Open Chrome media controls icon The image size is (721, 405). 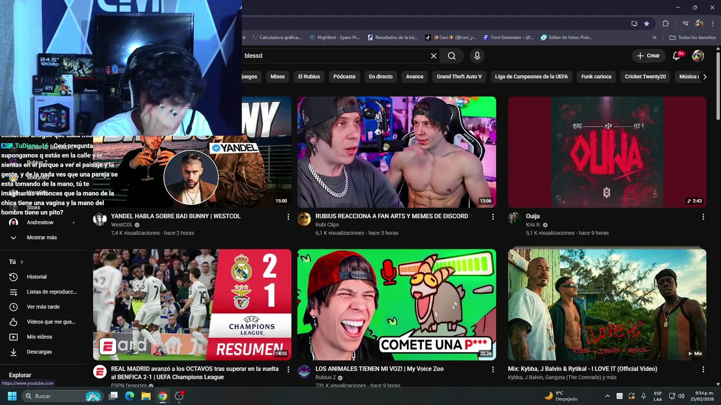[x=686, y=24]
